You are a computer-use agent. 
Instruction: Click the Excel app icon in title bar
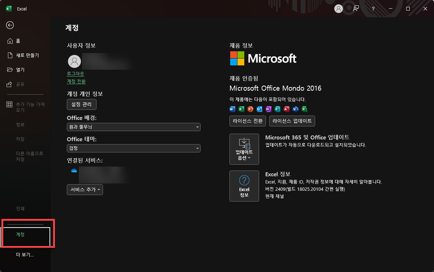pyautogui.click(x=9, y=9)
